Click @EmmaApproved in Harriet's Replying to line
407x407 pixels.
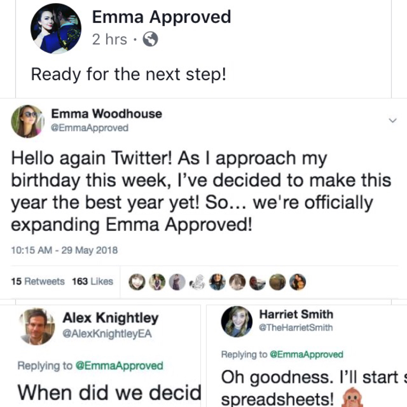pyautogui.click(x=306, y=354)
